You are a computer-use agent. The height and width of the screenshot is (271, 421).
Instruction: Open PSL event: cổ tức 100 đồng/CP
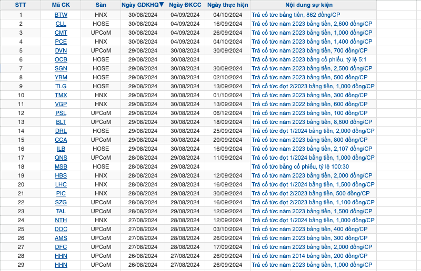tap(309, 113)
